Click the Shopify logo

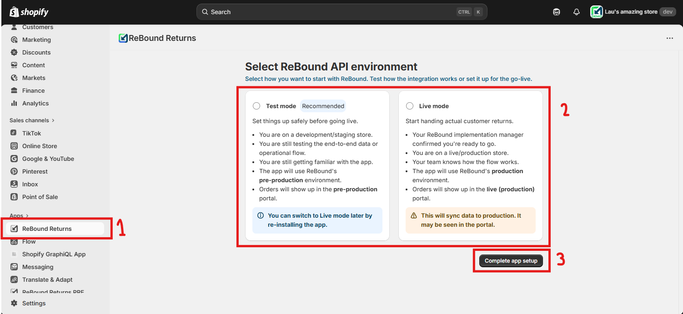(x=29, y=12)
